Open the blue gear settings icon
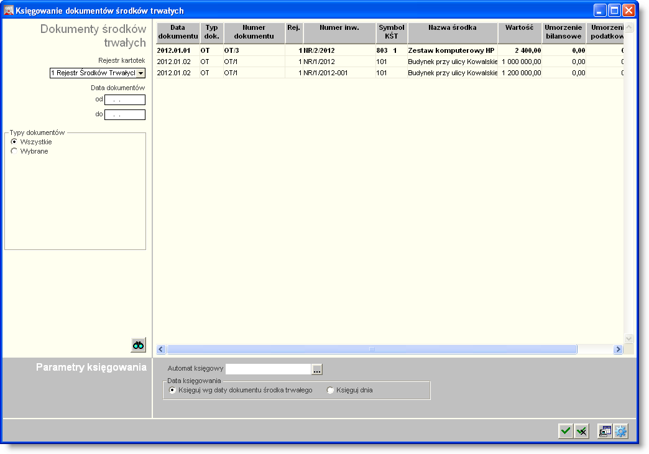This screenshot has width=649, height=454. (x=620, y=431)
